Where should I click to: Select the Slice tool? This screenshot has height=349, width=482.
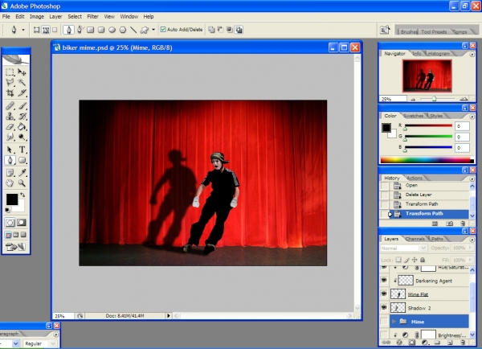click(22, 92)
